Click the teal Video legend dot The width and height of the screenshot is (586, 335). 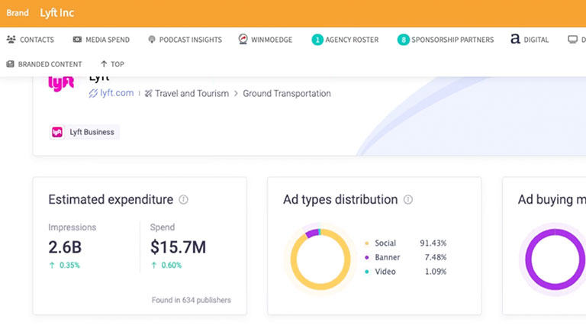point(366,272)
